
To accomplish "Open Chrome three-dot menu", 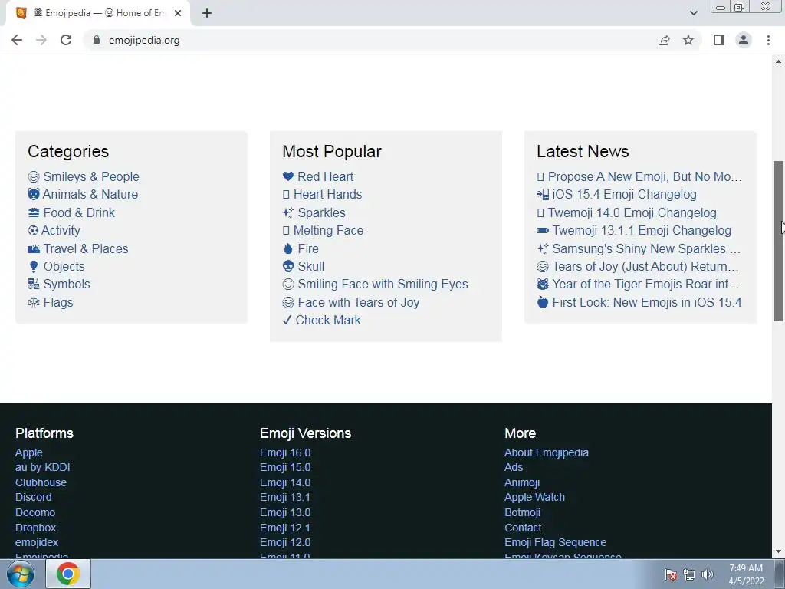I will (x=768, y=40).
